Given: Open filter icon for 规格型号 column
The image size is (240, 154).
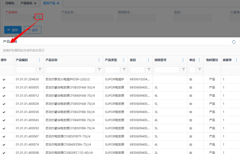Looking at the screenshot, I should pos(183,70).
